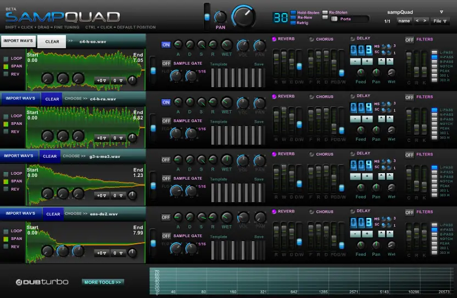Image resolution: width=457 pixels, height=298 pixels.
Task: Click the VOL knob in c4-h-ra.wav row
Action: point(243,103)
